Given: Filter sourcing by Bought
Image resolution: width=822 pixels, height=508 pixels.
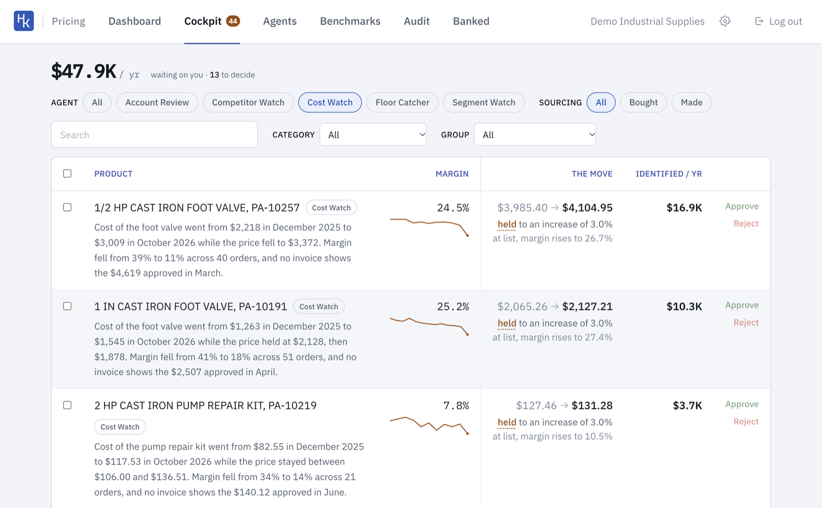Looking at the screenshot, I should tap(643, 102).
